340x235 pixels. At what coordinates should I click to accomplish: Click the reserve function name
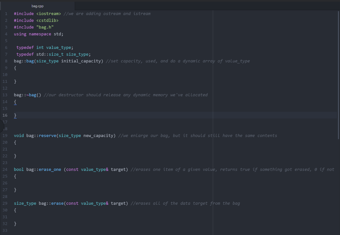(47, 135)
